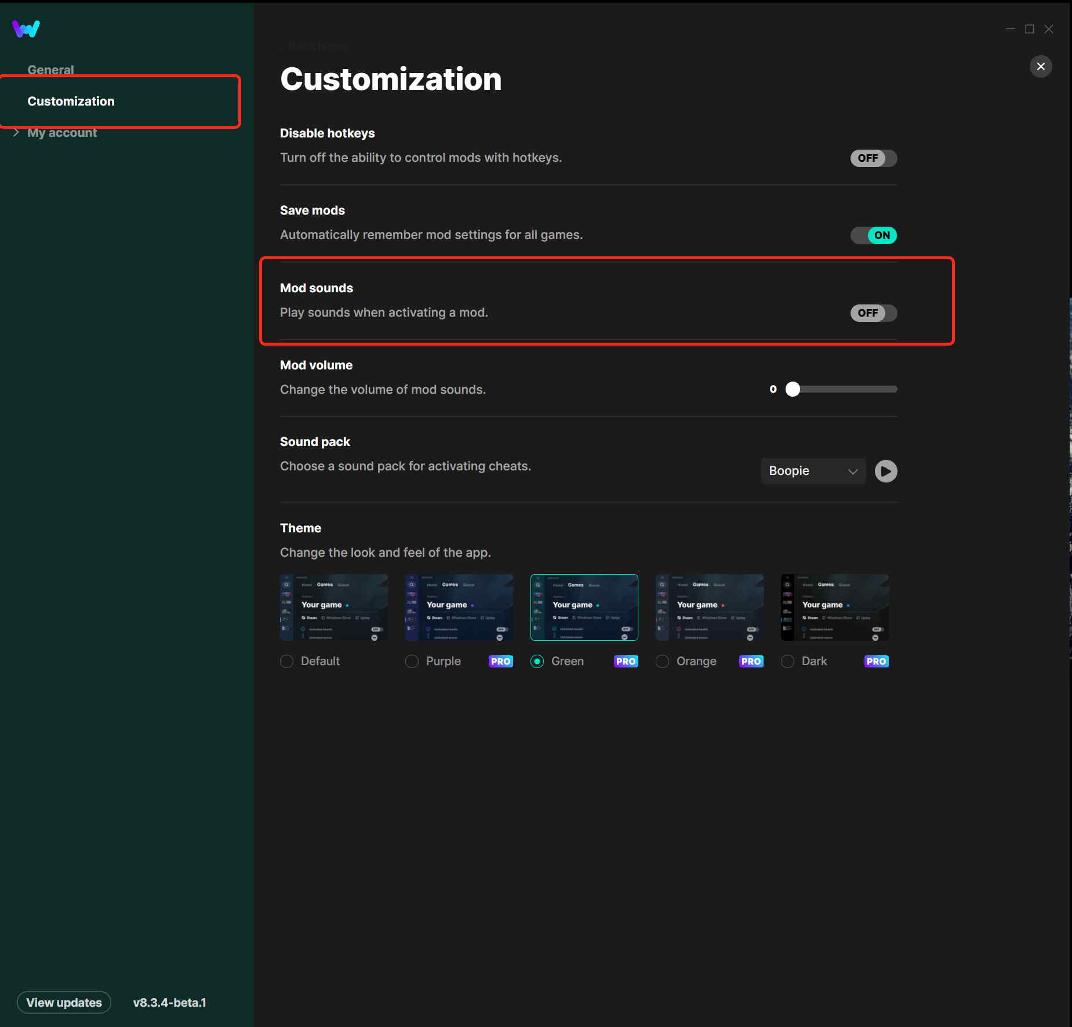Open the General settings tab
This screenshot has height=1027, width=1072.
[x=51, y=70]
